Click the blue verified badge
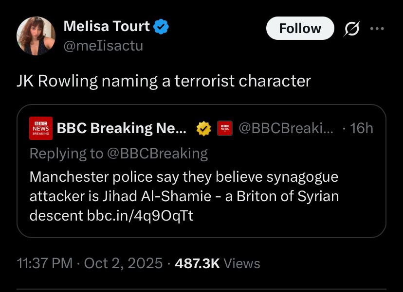 point(161,27)
